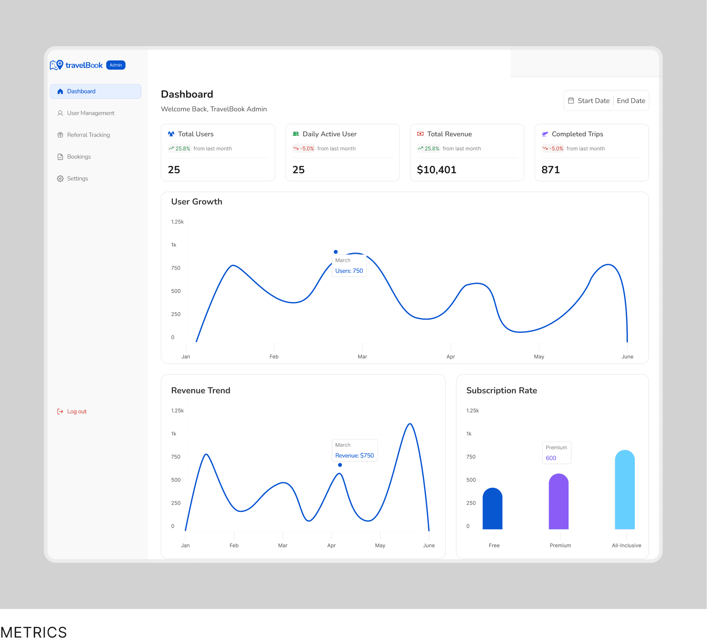Open Settings via gear icon

point(60,179)
